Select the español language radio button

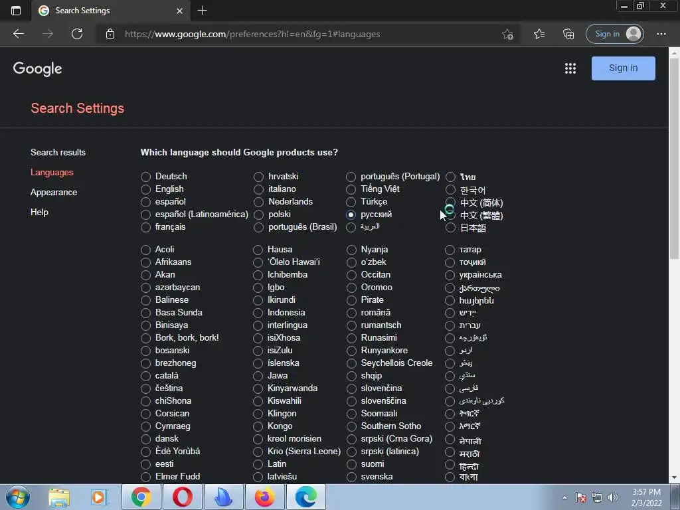[x=145, y=202]
